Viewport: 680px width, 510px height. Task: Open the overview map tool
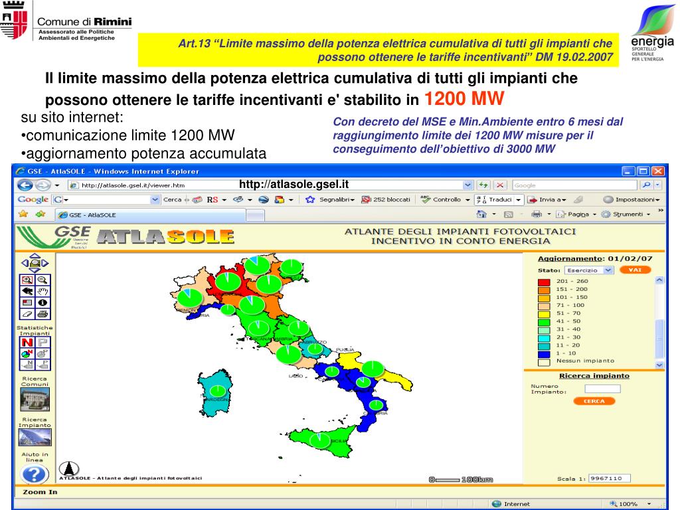[27, 303]
